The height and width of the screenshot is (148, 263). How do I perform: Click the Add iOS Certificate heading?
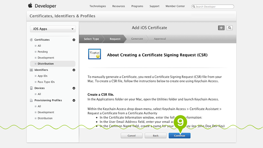pyautogui.click(x=149, y=28)
